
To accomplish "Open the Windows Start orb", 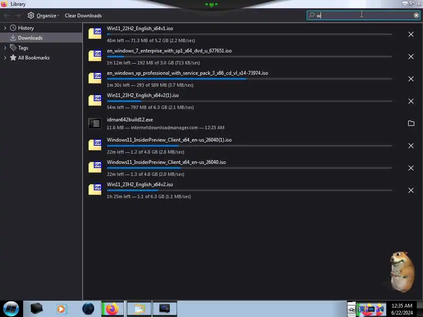I will tap(11, 309).
